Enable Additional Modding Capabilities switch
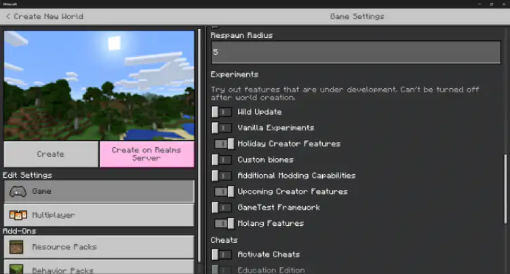This screenshot has height=274, width=510. click(222, 176)
